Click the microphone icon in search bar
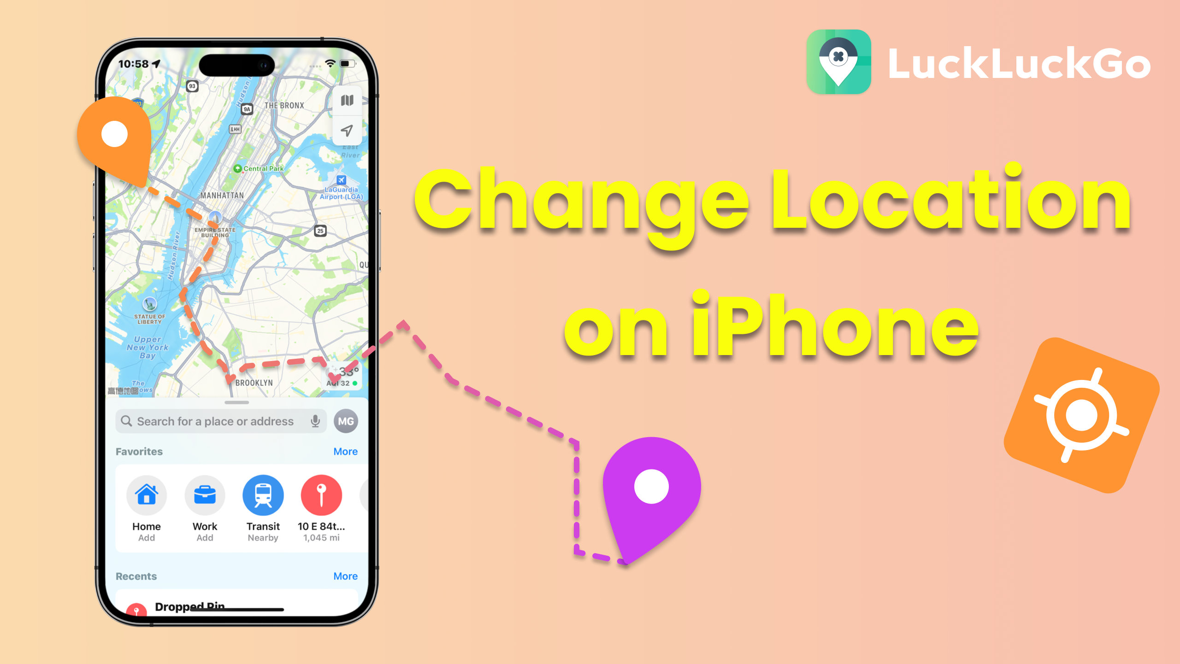The height and width of the screenshot is (664, 1180). 317,421
